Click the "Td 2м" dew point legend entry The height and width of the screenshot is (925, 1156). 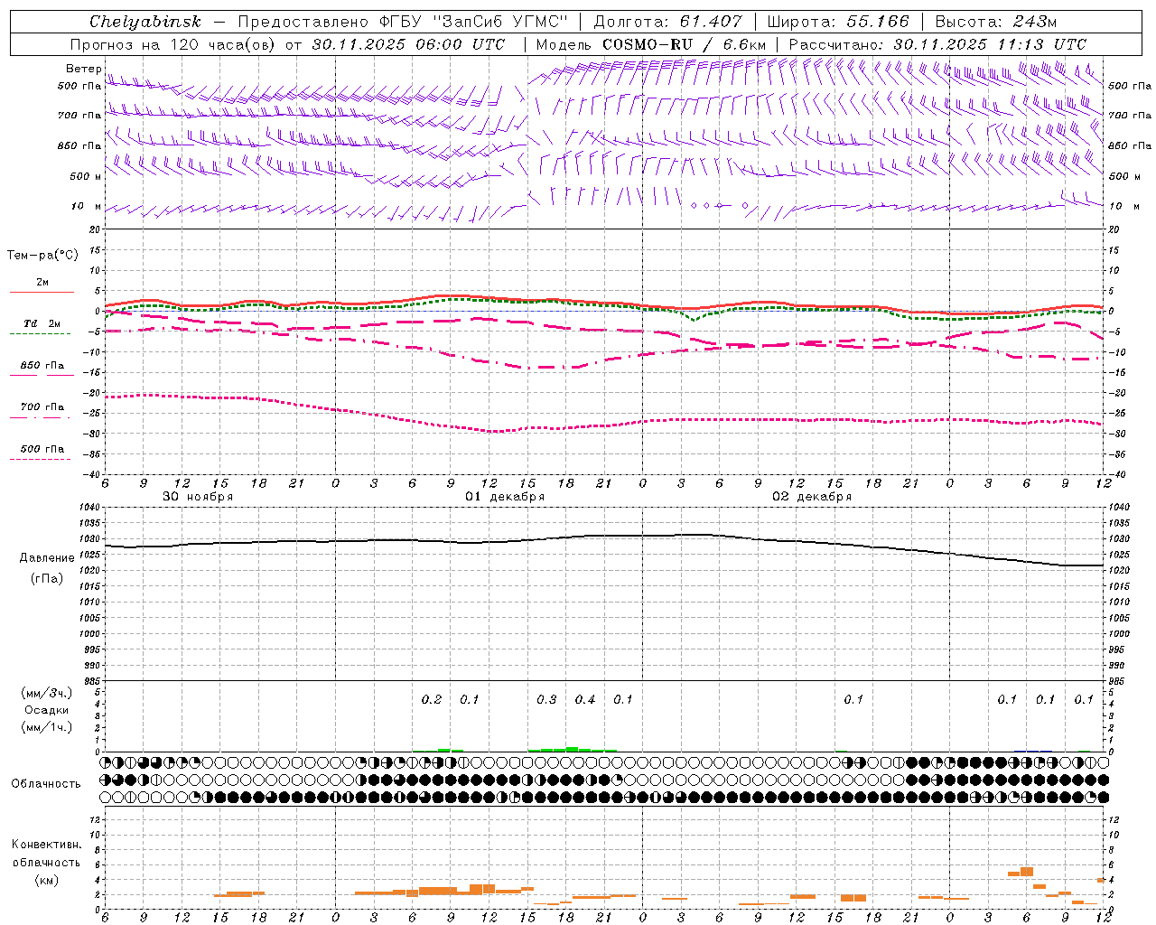click(x=42, y=323)
